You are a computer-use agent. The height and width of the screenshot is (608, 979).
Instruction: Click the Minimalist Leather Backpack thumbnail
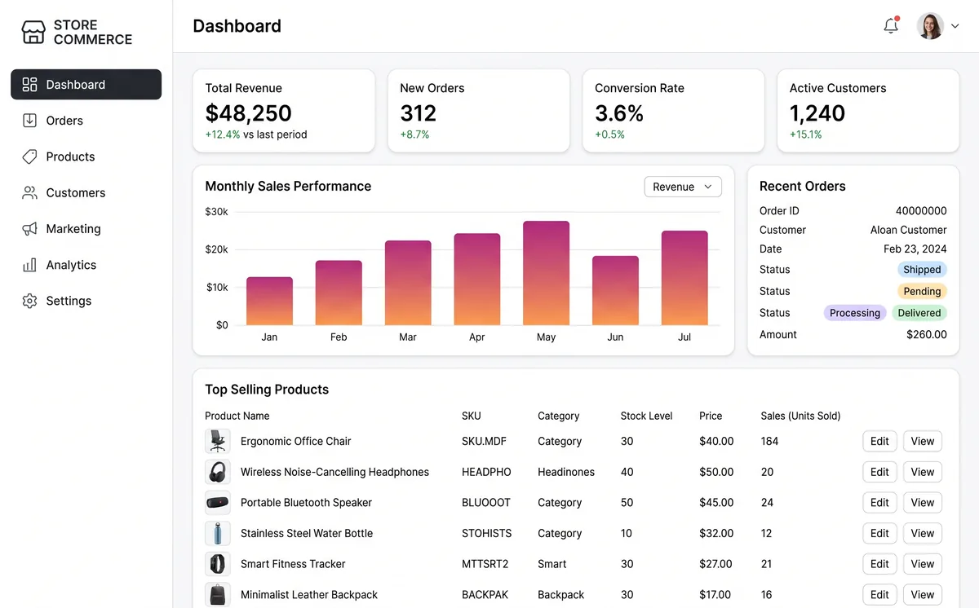[218, 595]
